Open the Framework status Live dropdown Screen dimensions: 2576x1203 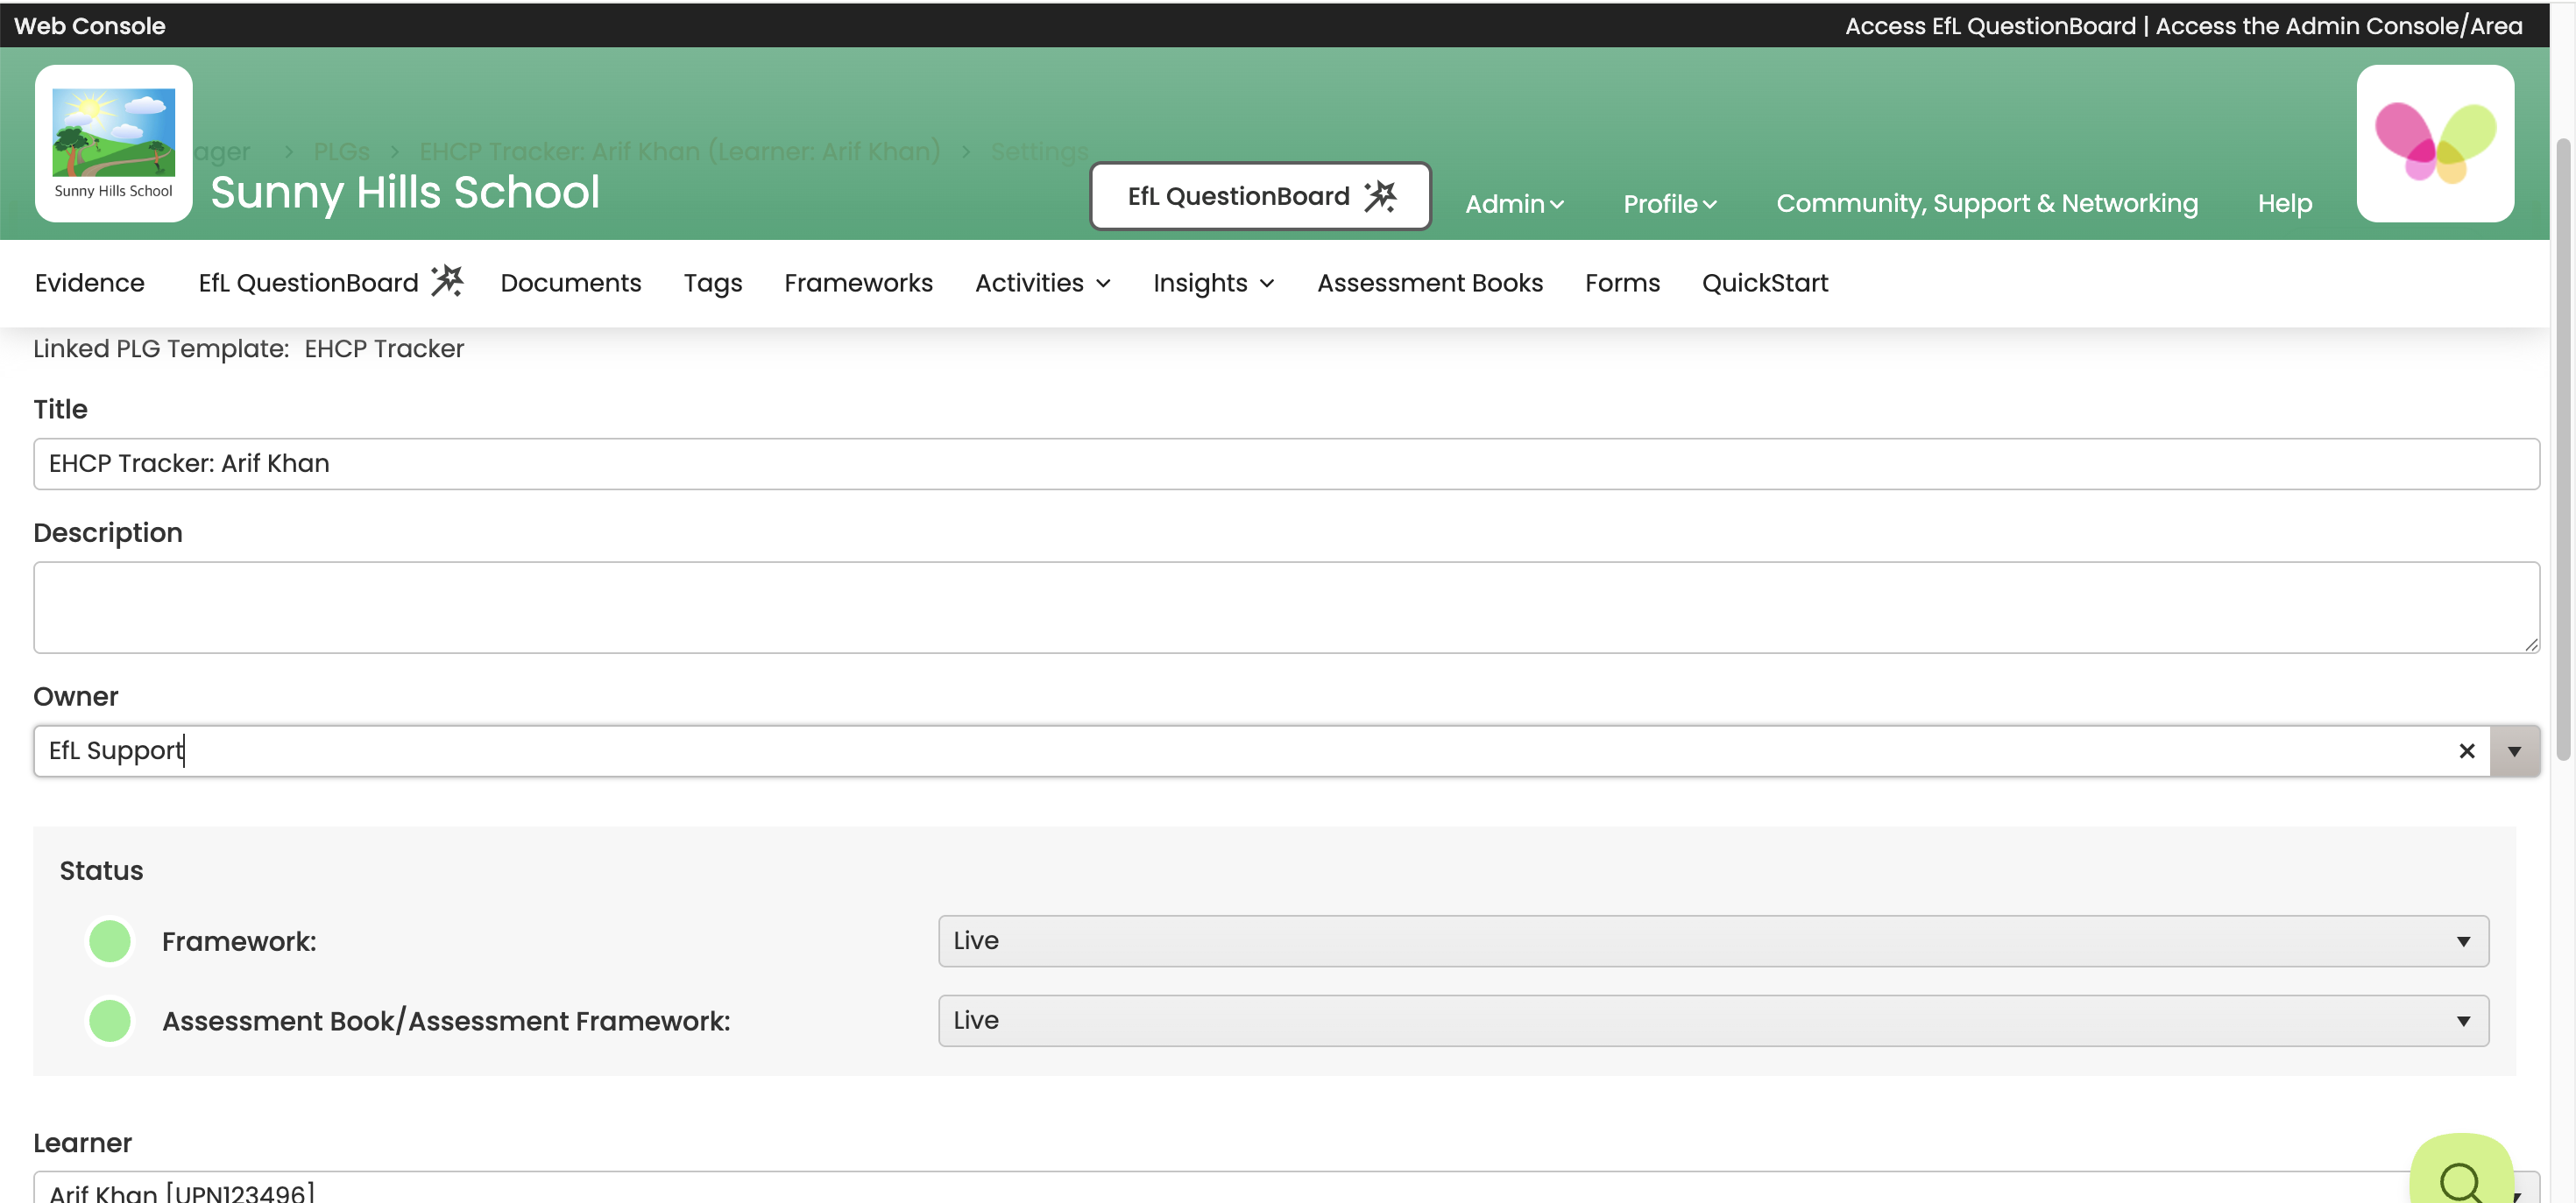pos(1712,941)
